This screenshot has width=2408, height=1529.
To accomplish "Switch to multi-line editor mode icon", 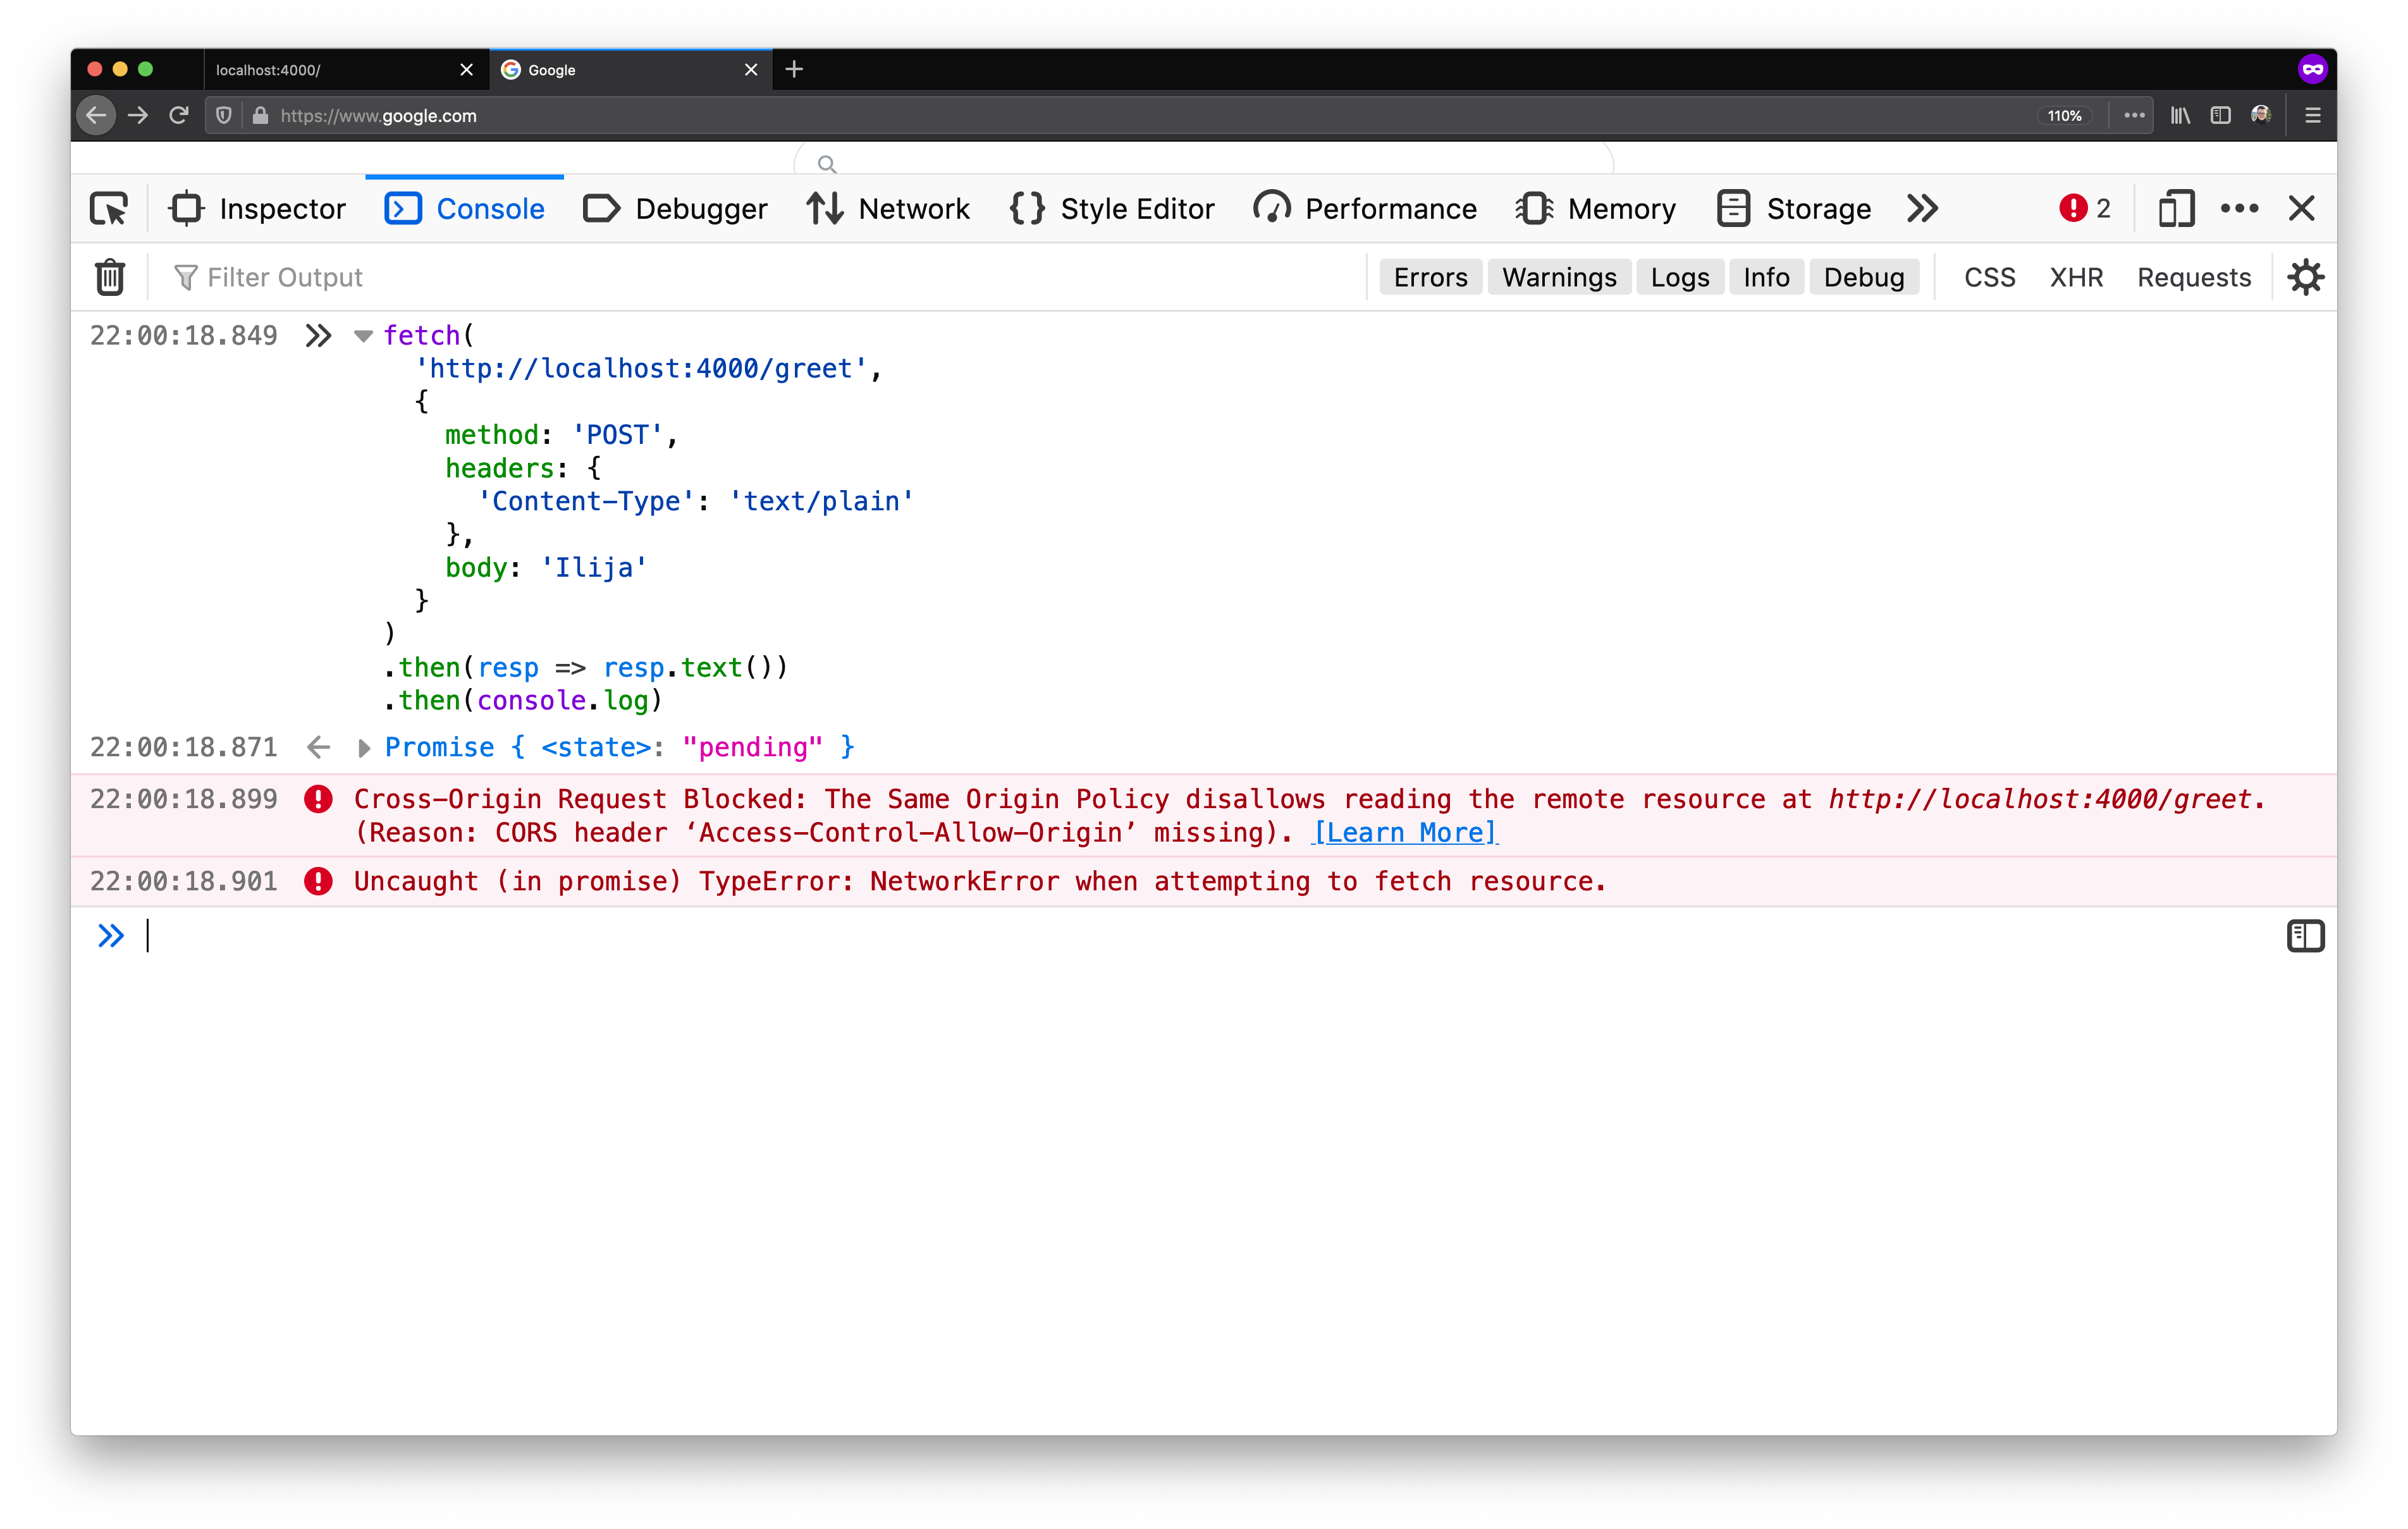I will (2305, 936).
